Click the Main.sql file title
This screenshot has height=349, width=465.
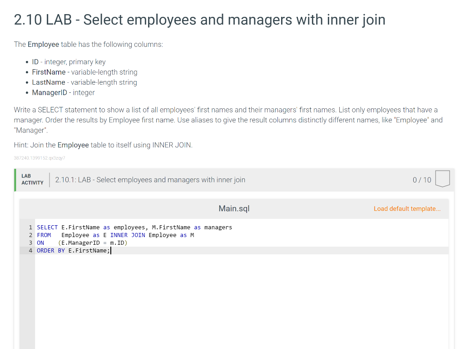[234, 208]
